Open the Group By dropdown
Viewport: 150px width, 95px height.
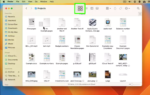click(108, 8)
